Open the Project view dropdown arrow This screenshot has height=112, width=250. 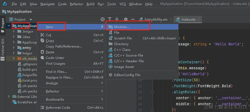[31, 20]
